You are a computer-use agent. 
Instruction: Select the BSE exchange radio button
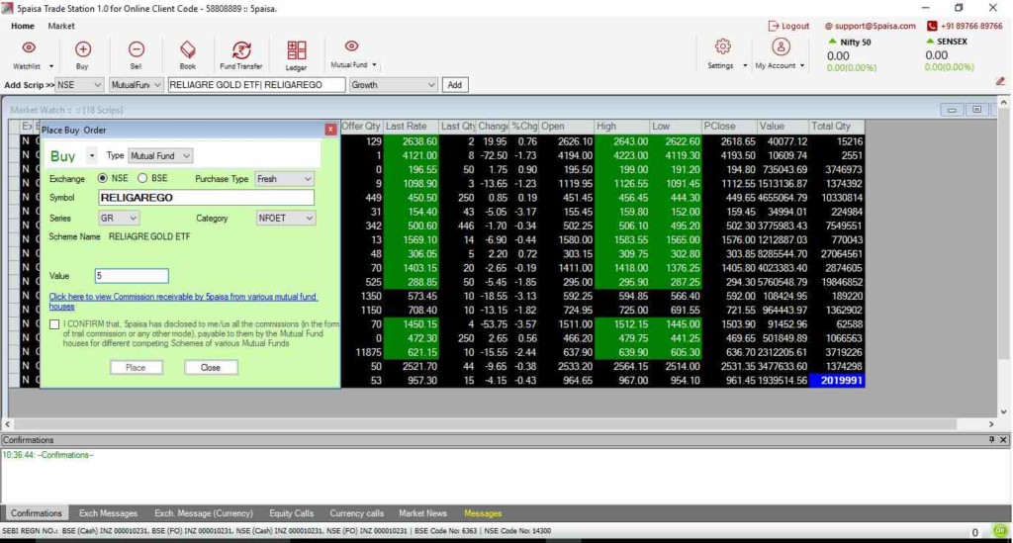click(x=142, y=179)
